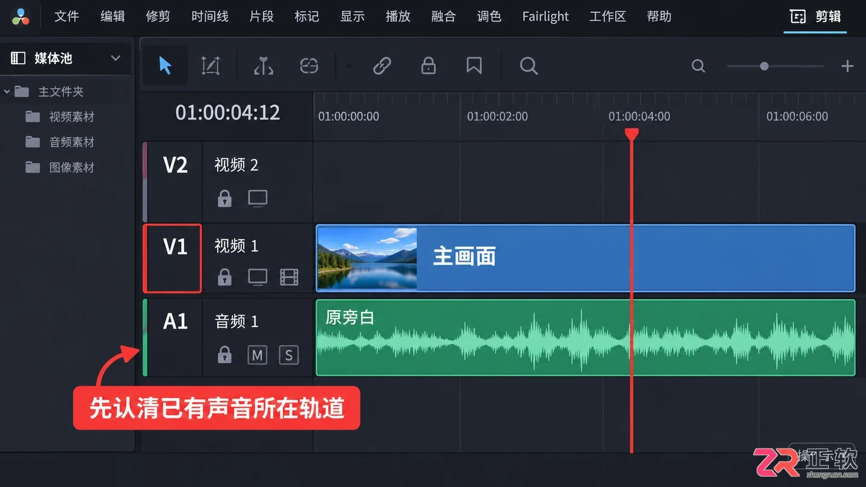866x487 pixels.
Task: Toggle the snapping magnet icon
Action: click(x=309, y=66)
